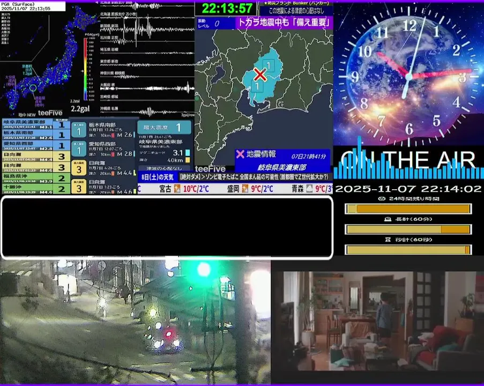Click the analog Earth clock face
This screenshot has width=484, height=386.
[409, 76]
